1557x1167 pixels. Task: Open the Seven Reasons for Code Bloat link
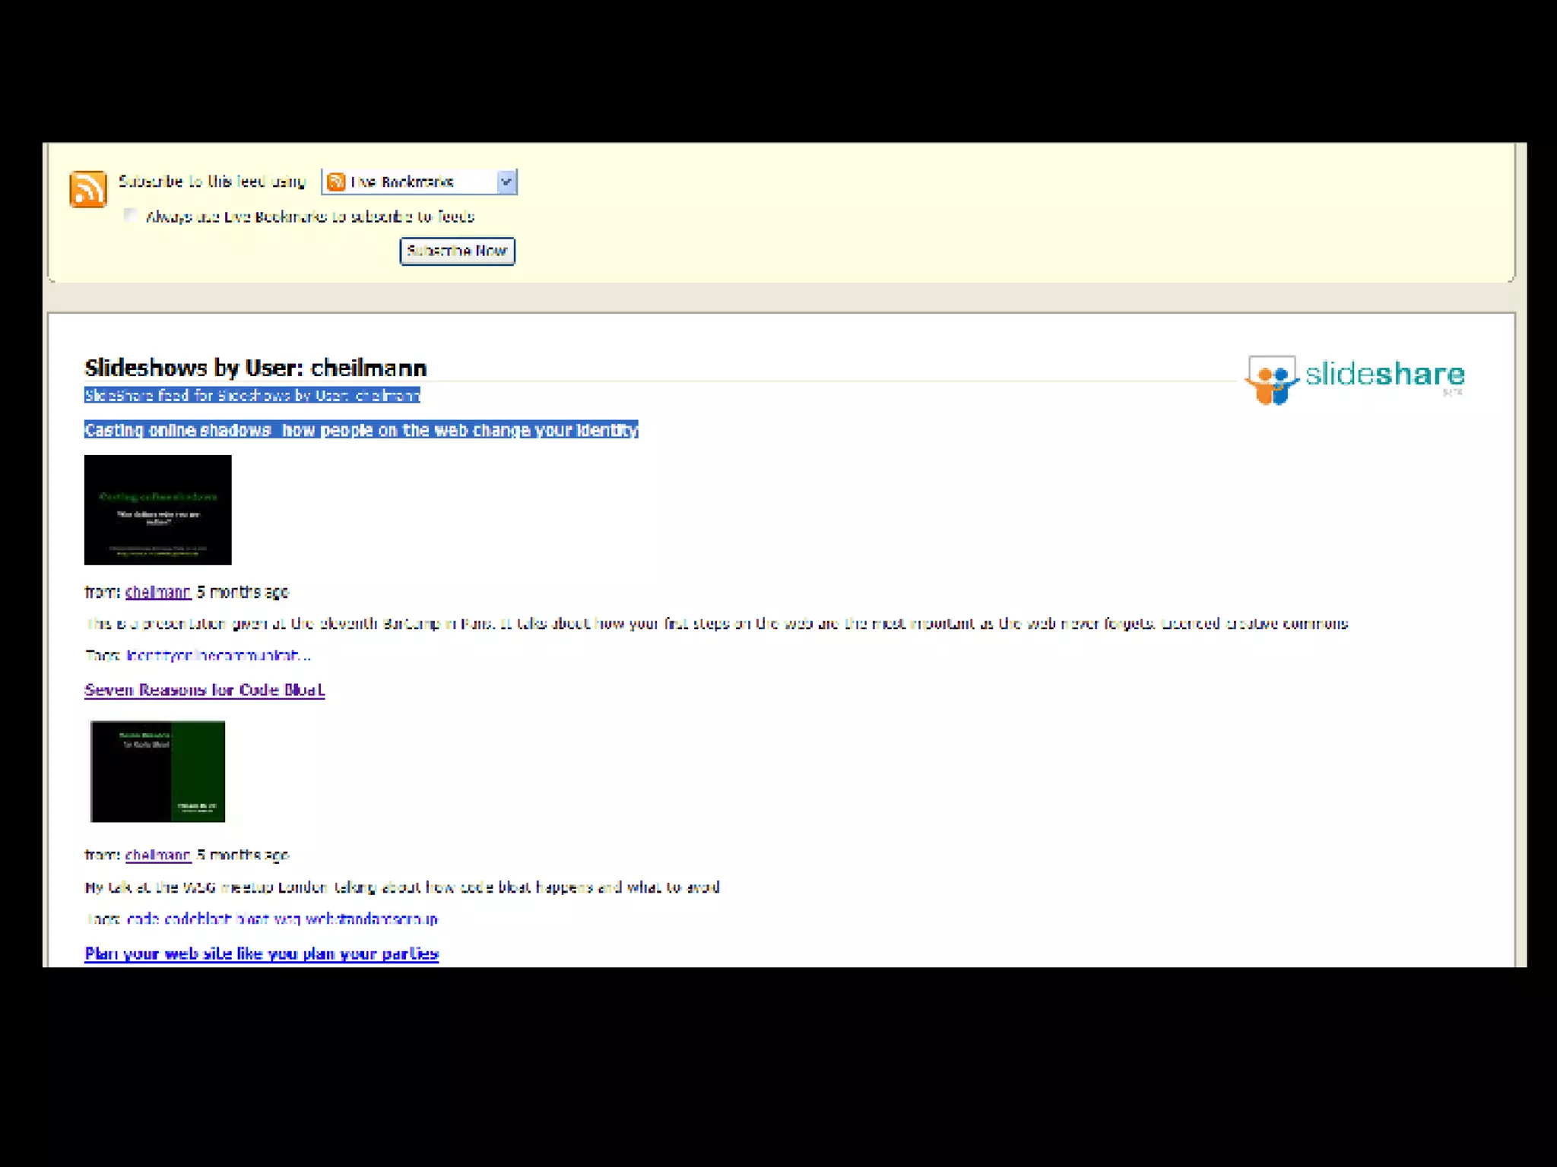(x=204, y=690)
